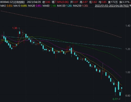Click the MA5 0.85 indicator label
The width and height of the screenshot is (131, 102).
click(x=7, y=6)
